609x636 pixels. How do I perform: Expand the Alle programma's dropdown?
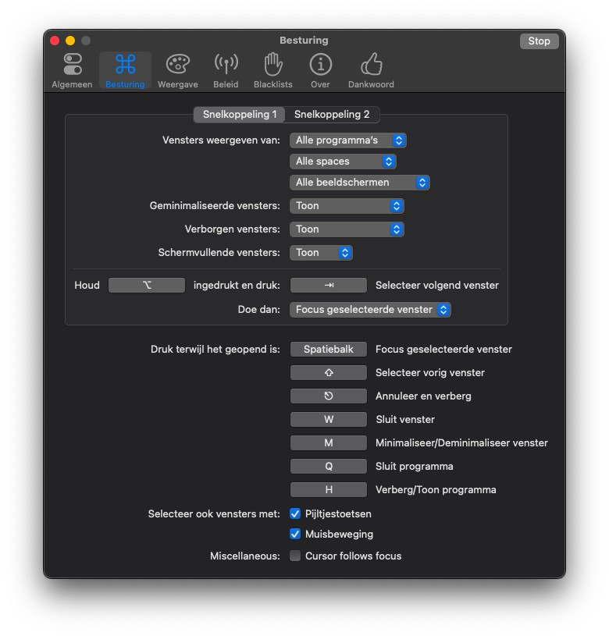click(x=347, y=140)
